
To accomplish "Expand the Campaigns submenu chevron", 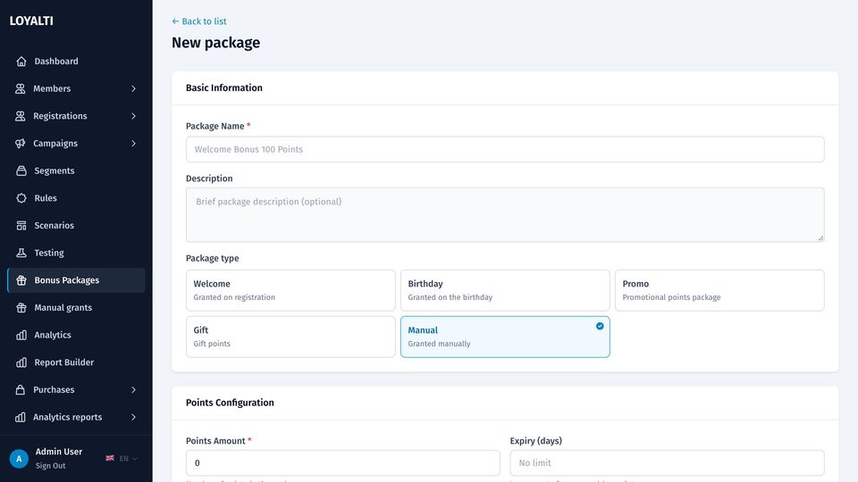I will tap(133, 143).
